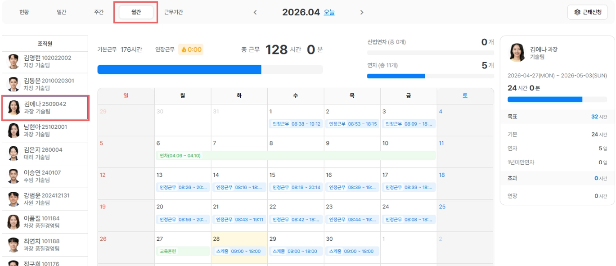Click 남현아's profile photo
616x266 pixels.
tap(14, 131)
